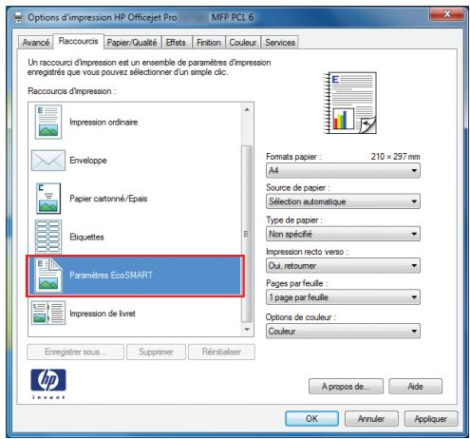Click the Paramètres EcoSMART icon
470x439 pixels.
48,275
